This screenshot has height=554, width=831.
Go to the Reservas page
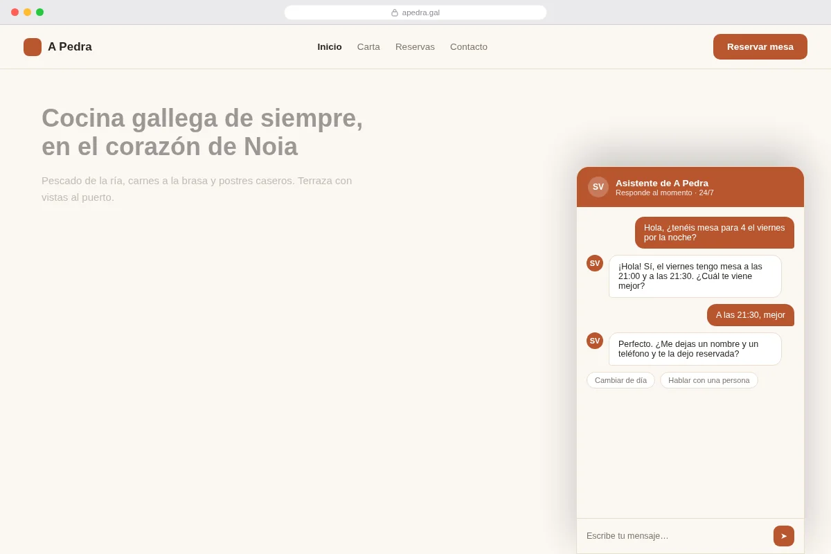coord(415,47)
